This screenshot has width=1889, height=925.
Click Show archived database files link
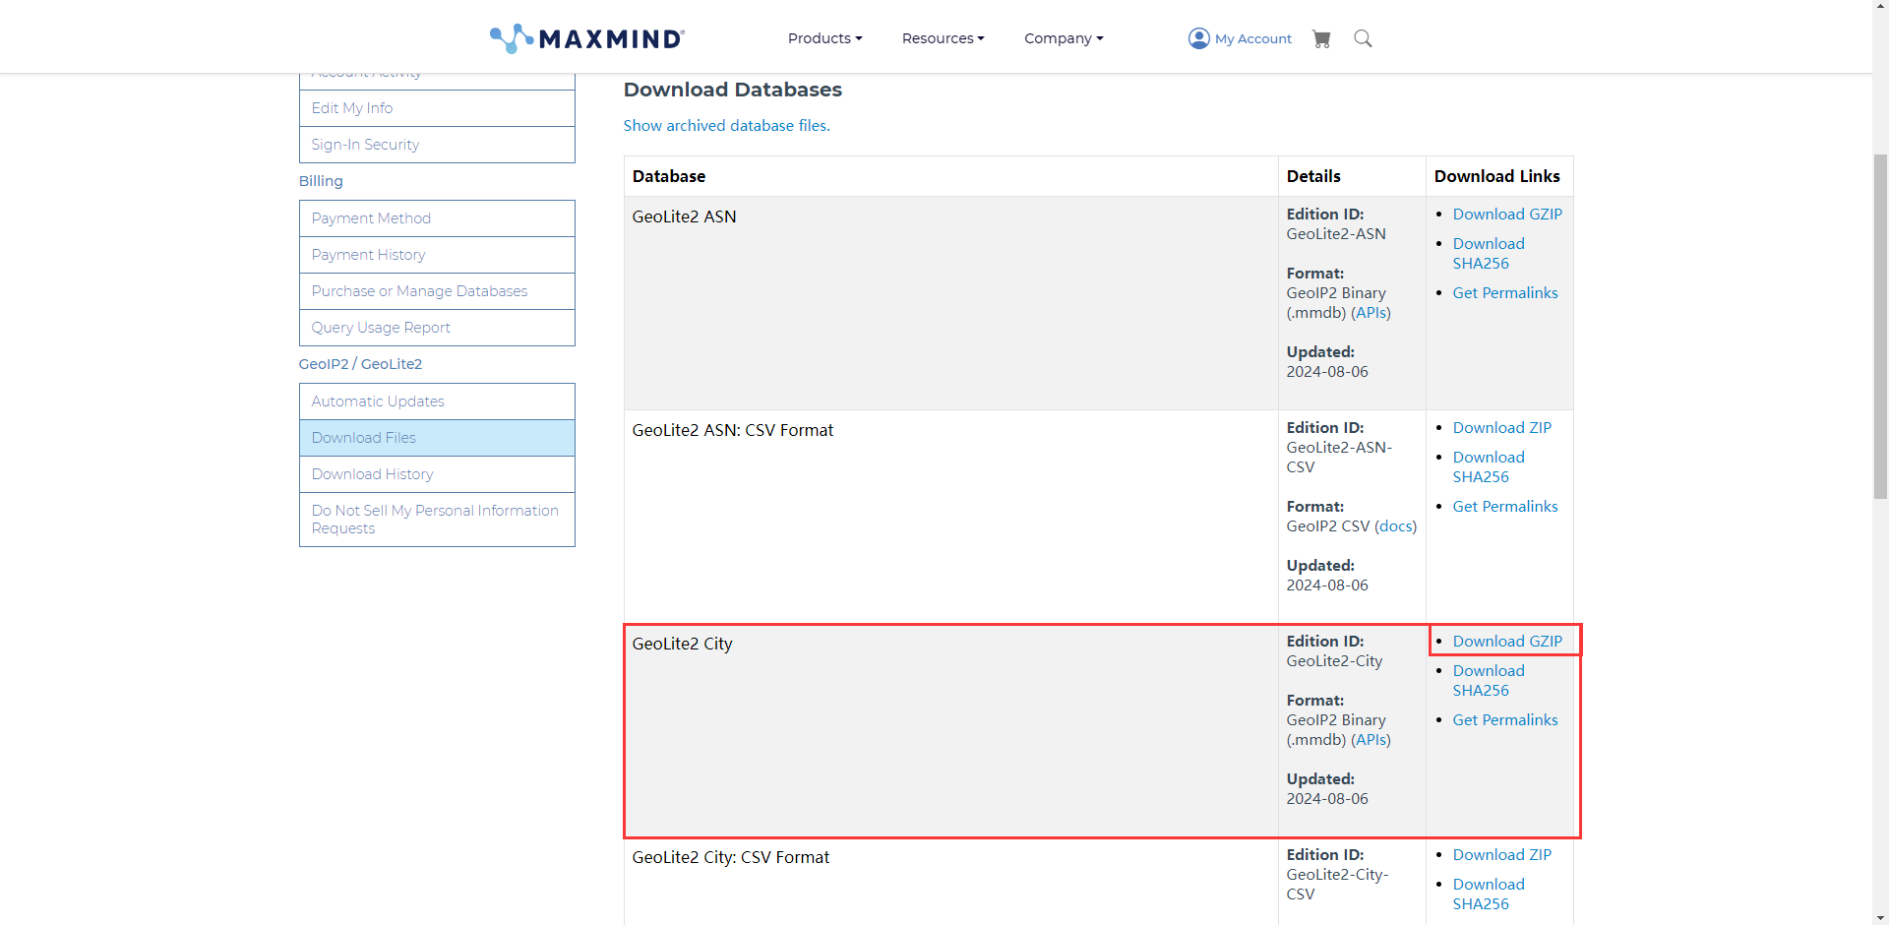pyautogui.click(x=726, y=126)
